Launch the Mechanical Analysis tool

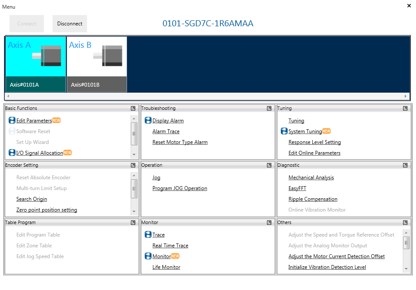point(311,178)
